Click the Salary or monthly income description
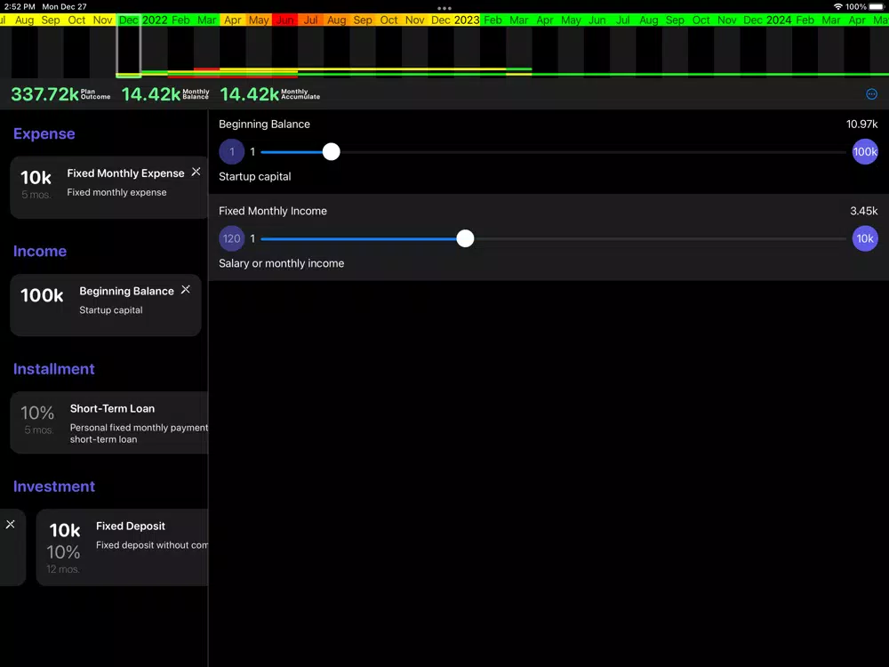Viewport: 889px width, 667px height. click(x=281, y=264)
